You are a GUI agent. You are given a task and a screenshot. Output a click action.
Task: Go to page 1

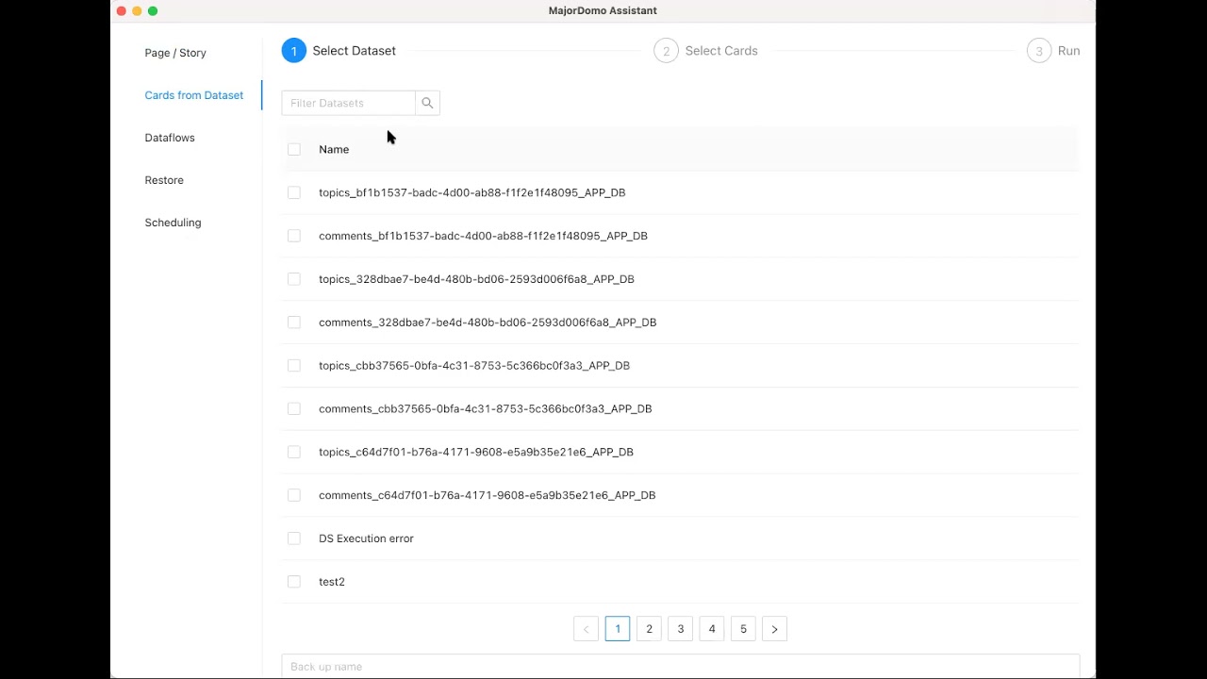pyautogui.click(x=618, y=629)
